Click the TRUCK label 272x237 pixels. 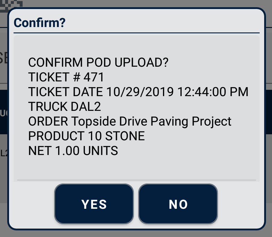click(x=48, y=107)
